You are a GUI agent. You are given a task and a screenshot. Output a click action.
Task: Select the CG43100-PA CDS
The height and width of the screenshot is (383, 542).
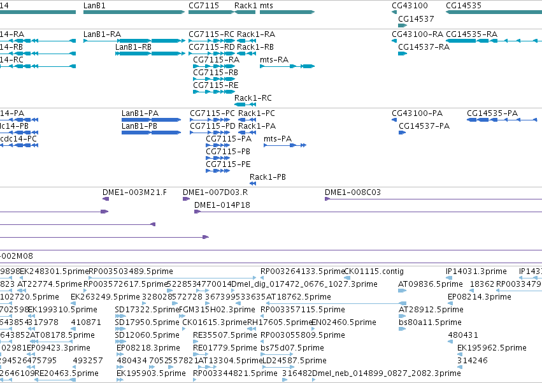(x=394, y=120)
